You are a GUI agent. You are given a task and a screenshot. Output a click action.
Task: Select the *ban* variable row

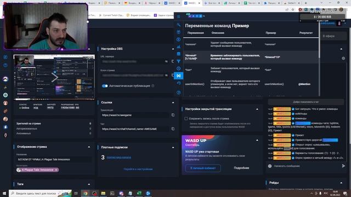(251, 70)
